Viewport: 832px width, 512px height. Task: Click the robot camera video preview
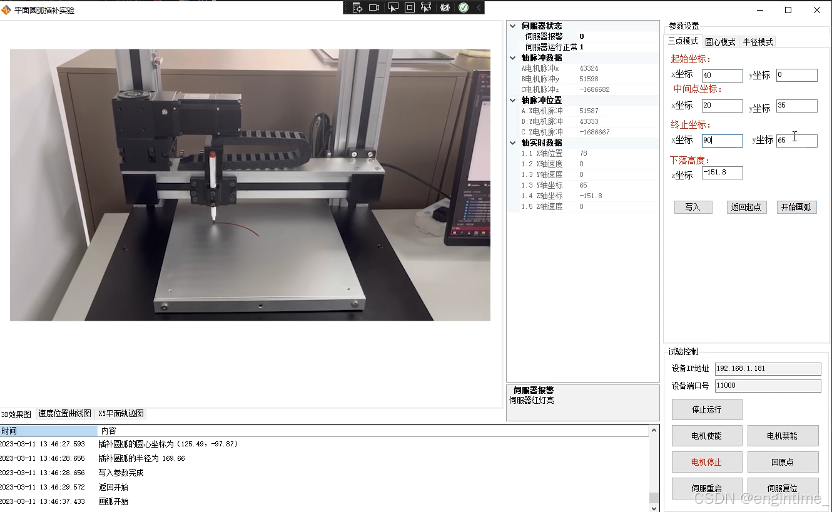(250, 185)
